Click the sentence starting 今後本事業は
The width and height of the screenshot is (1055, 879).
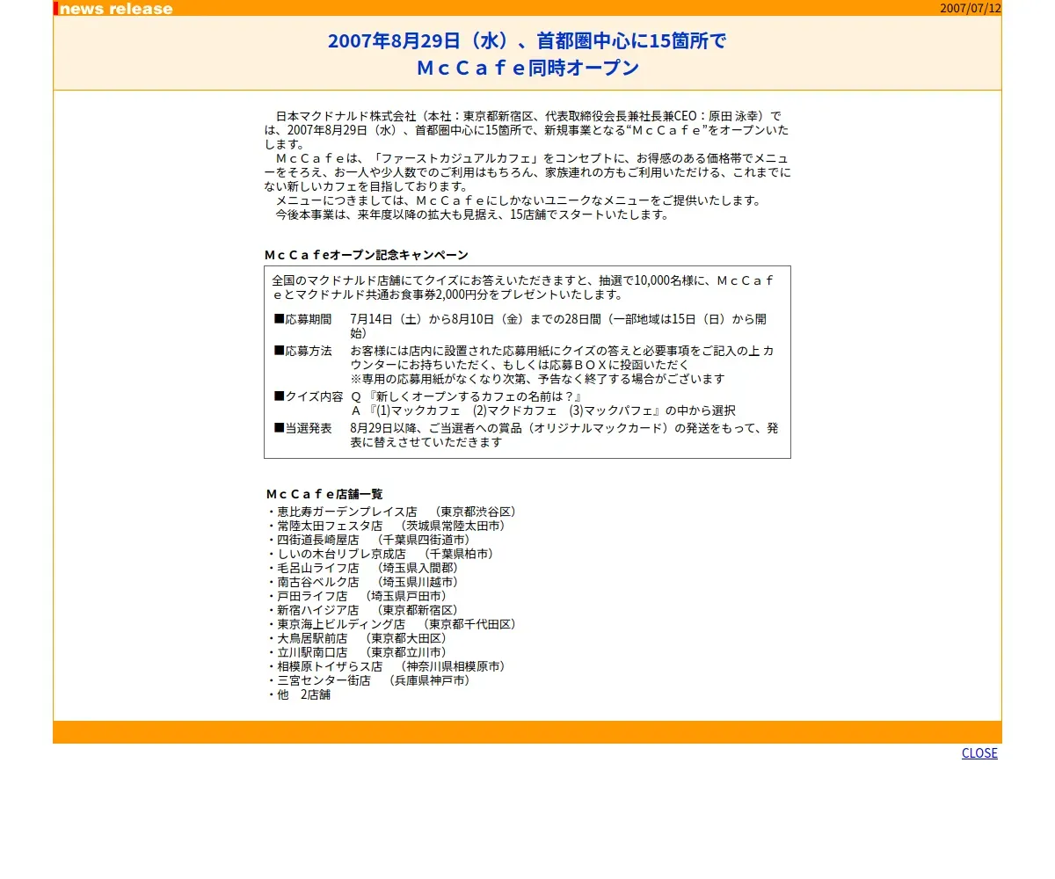pyautogui.click(x=472, y=214)
